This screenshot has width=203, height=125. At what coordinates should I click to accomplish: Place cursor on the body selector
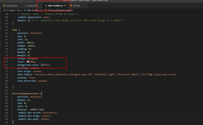click(15, 30)
